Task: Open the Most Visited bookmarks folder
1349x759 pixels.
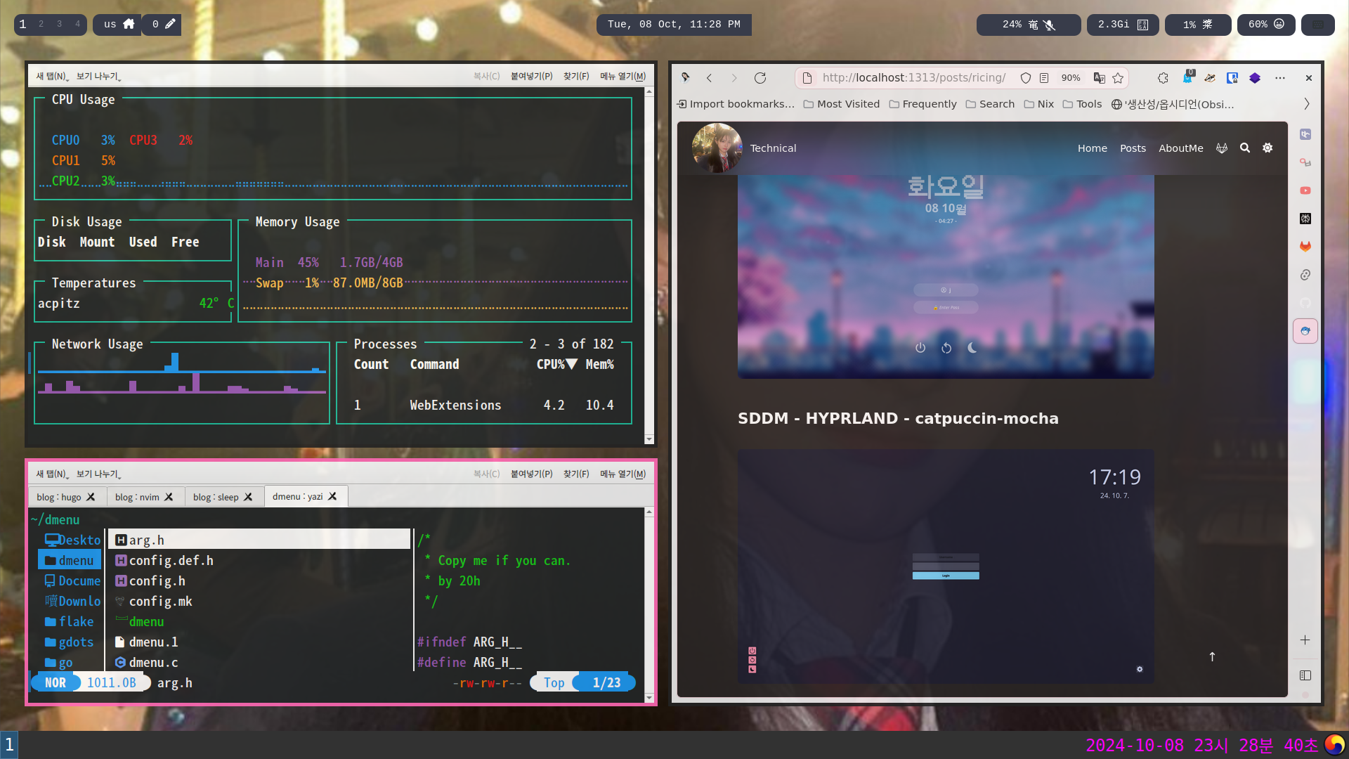Action: pos(841,104)
